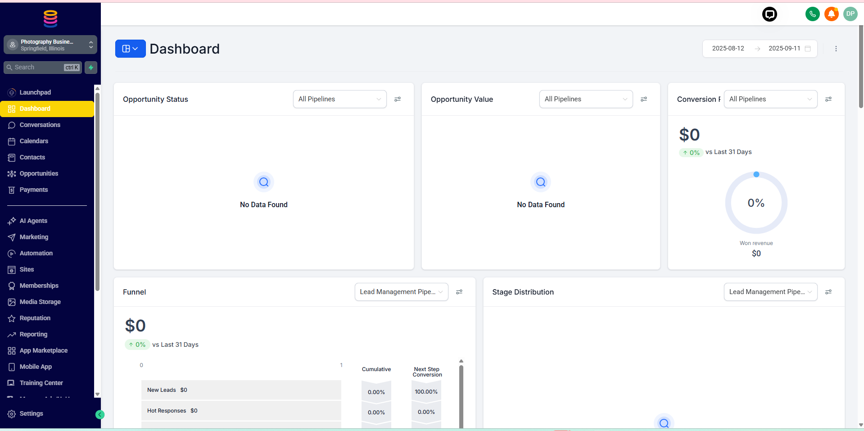Click the green phone dialer icon
This screenshot has width=864, height=431.
pyautogui.click(x=812, y=14)
